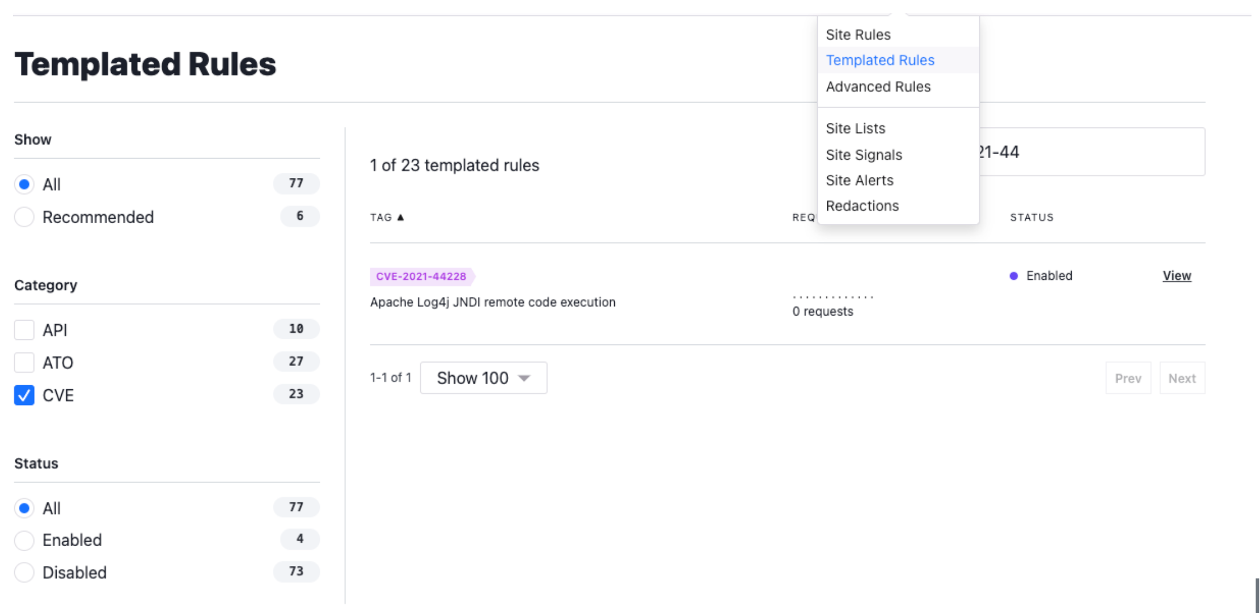Select Redactions from the dropdown menu
This screenshot has height=613, width=1260.
(862, 206)
